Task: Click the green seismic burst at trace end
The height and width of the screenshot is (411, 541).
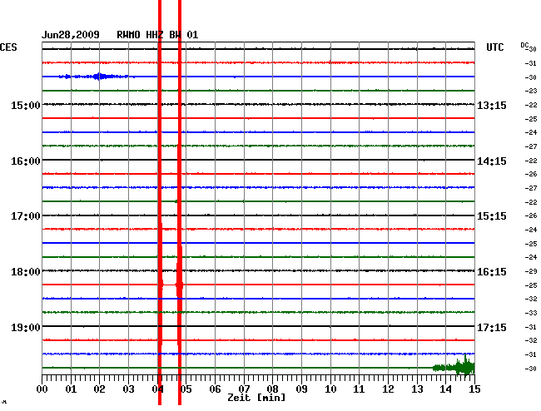Action: tap(454, 367)
